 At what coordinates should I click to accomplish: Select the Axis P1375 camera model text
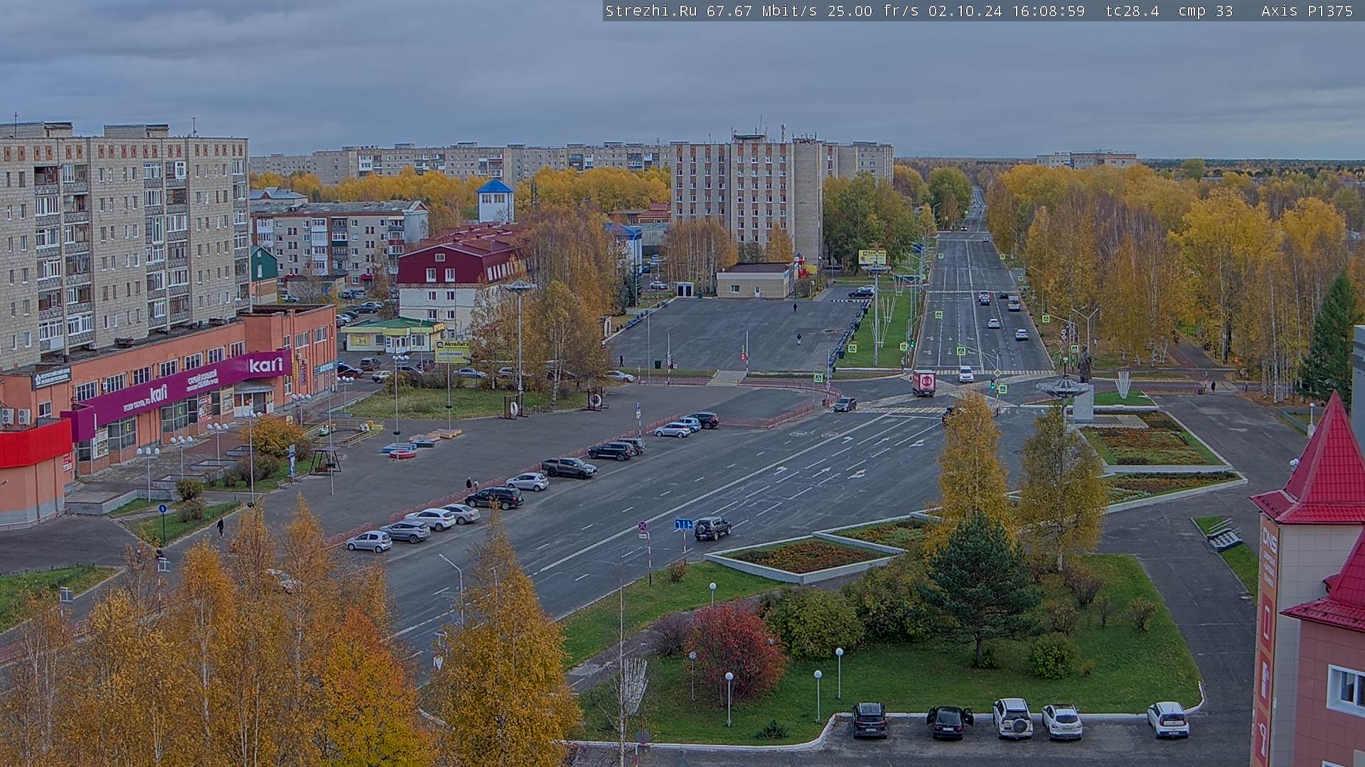click(x=1307, y=11)
